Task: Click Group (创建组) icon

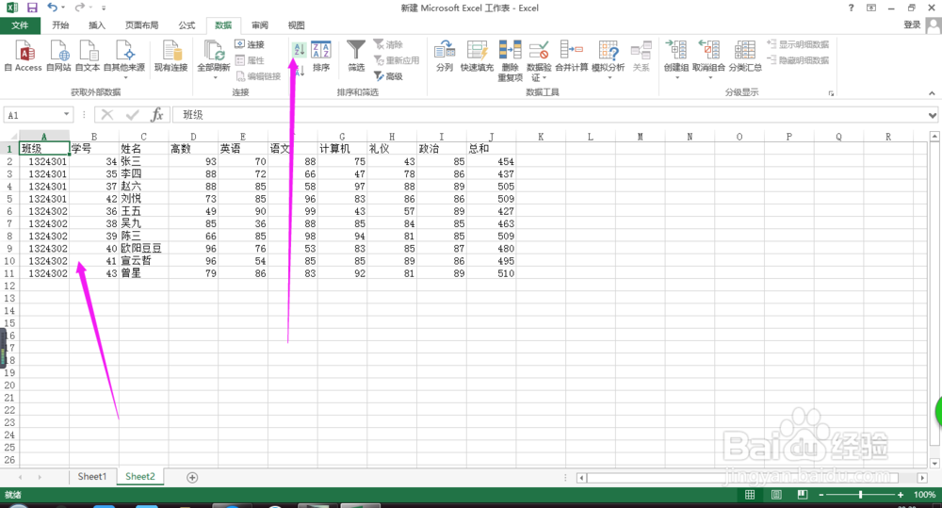Action: click(675, 50)
